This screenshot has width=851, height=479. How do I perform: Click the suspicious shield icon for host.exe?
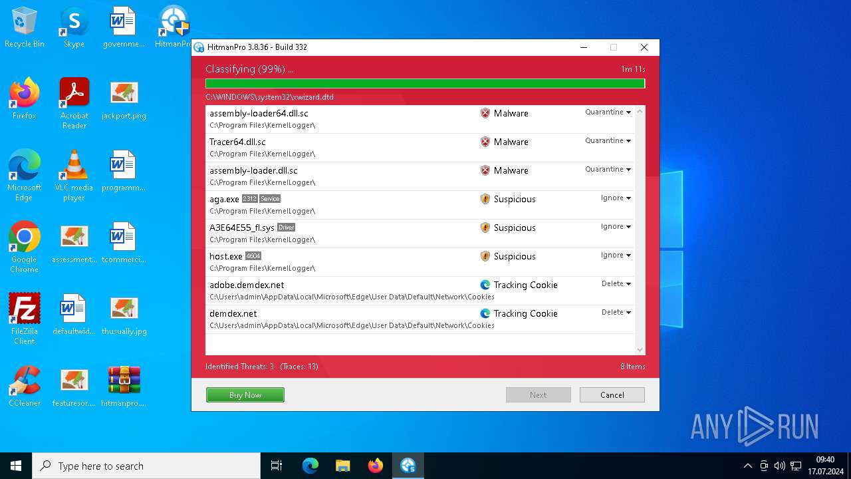click(x=485, y=256)
